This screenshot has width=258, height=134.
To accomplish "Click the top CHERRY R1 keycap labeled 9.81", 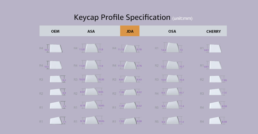I will (215, 49).
